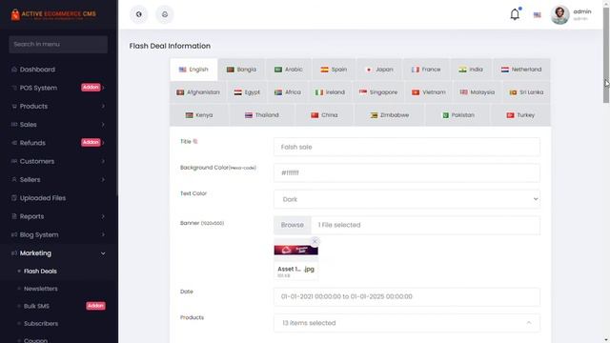Open admin profile avatar
The image size is (610, 343).
point(559,15)
